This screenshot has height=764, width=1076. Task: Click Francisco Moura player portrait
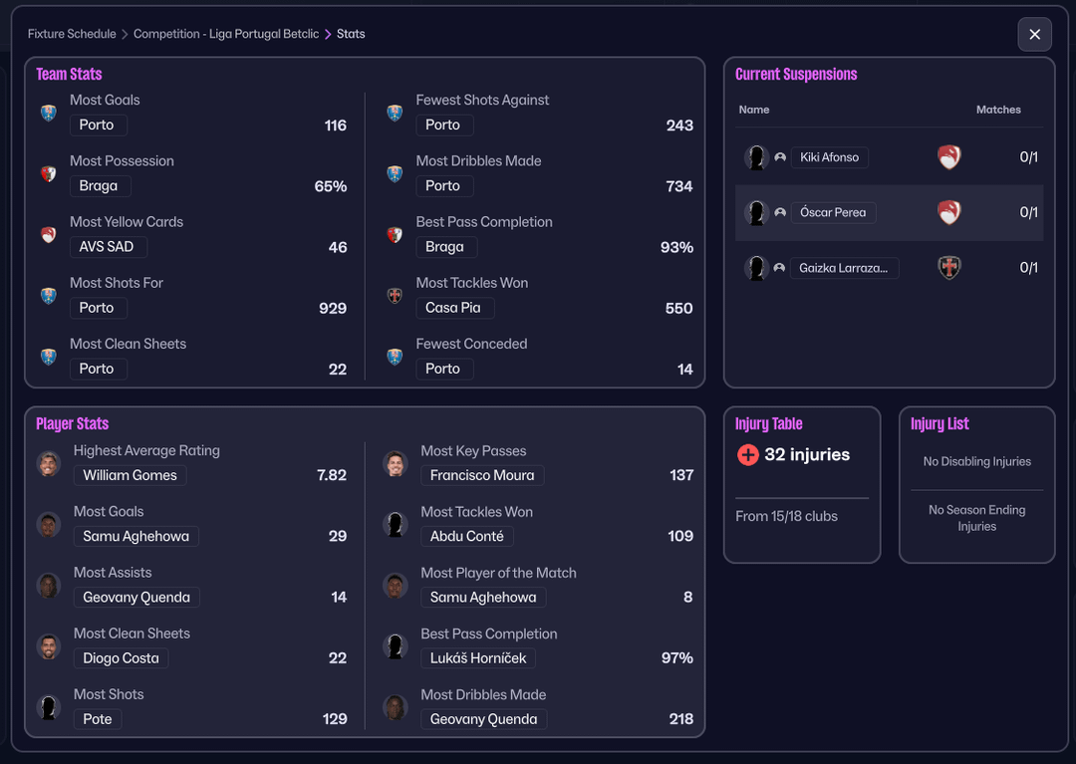[396, 464]
